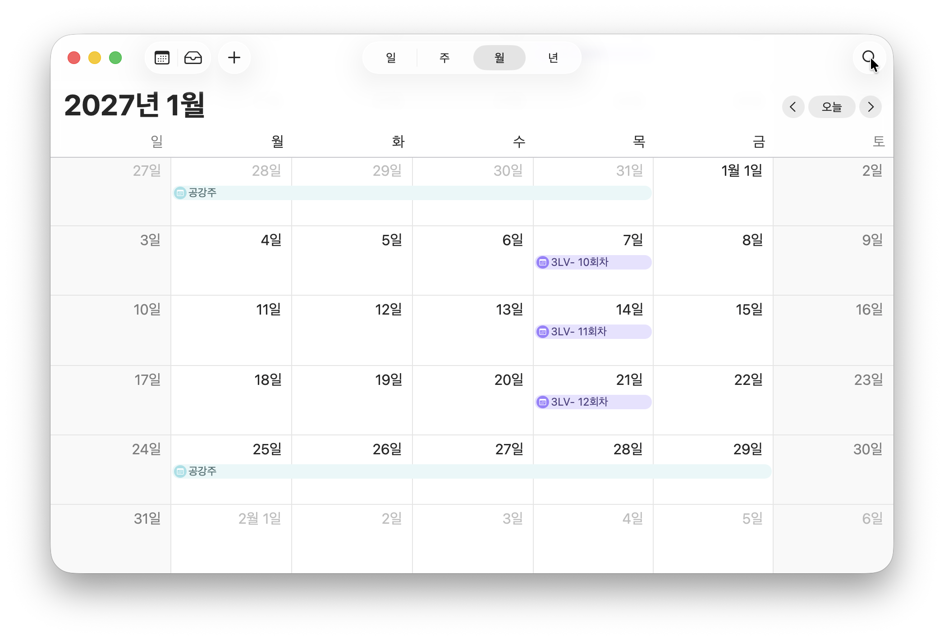Select the 31일 Sunday date cell

pos(111,539)
